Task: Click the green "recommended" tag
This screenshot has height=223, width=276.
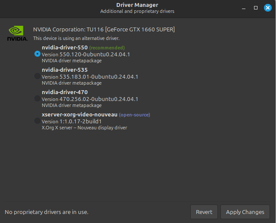Action: [x=107, y=48]
